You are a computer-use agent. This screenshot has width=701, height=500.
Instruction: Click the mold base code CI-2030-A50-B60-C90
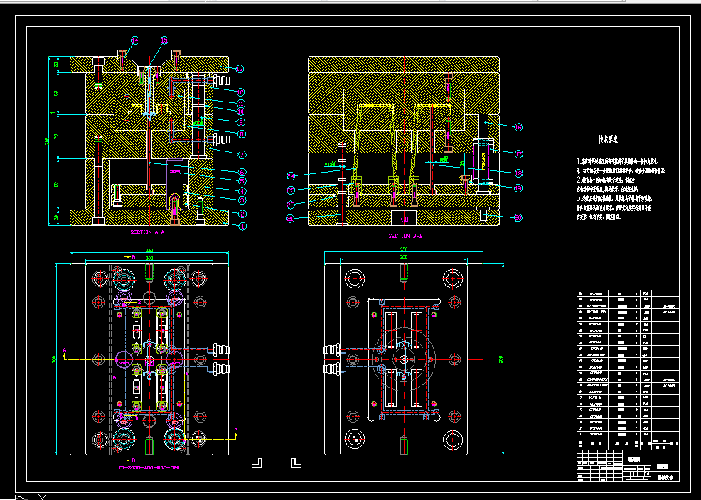point(149,468)
